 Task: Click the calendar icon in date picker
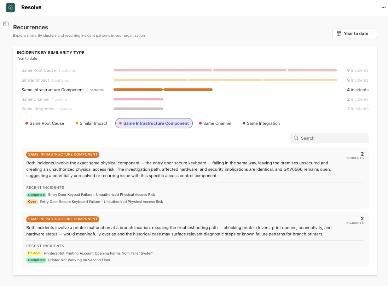pyautogui.click(x=339, y=33)
